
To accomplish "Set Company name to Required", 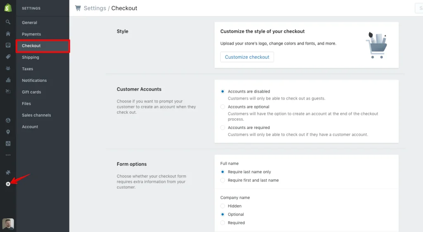I will 223,223.
